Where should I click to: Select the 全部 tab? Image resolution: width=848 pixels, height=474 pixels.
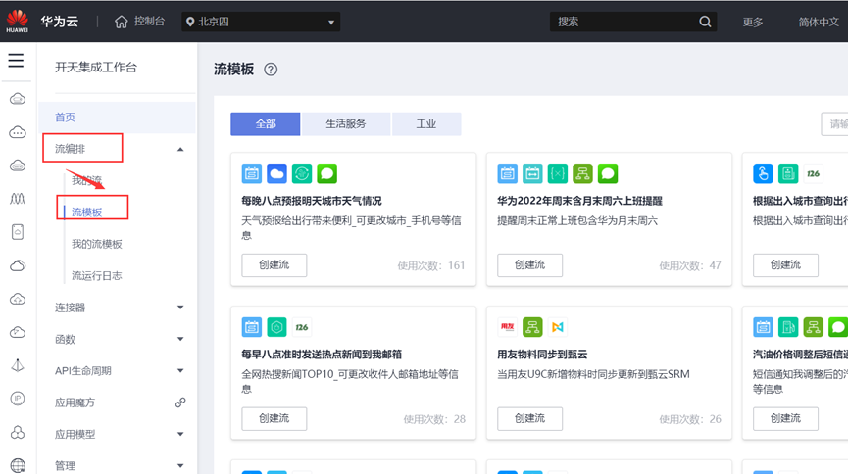266,123
